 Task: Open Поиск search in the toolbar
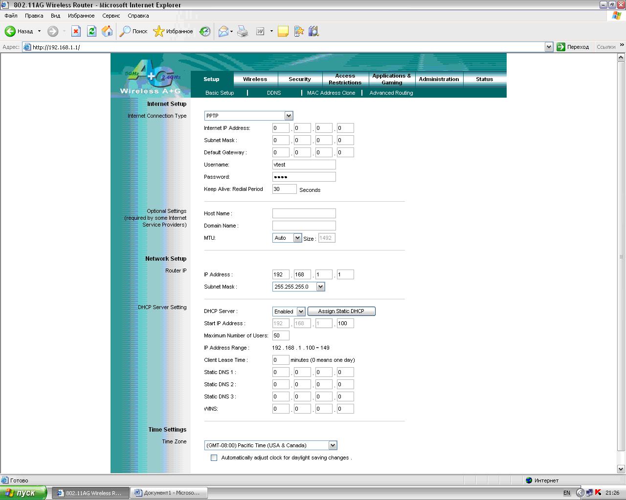pos(134,31)
